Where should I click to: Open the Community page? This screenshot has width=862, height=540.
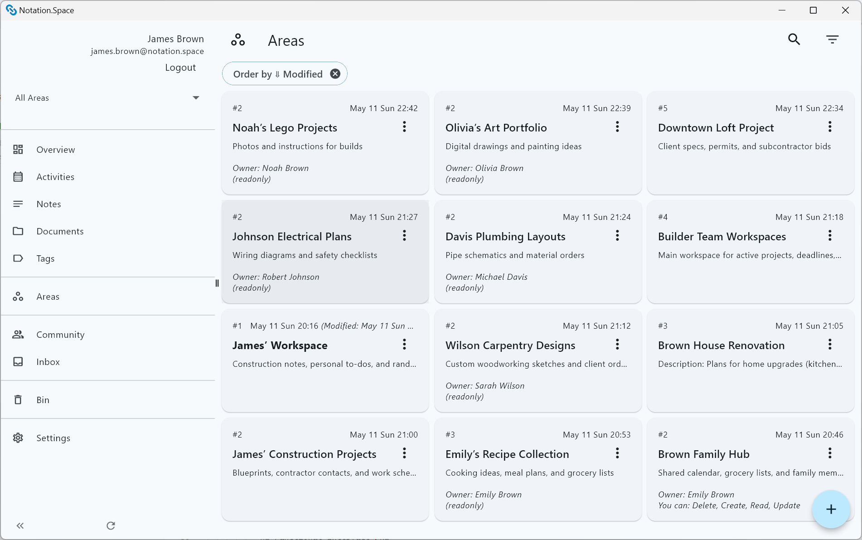pyautogui.click(x=60, y=335)
